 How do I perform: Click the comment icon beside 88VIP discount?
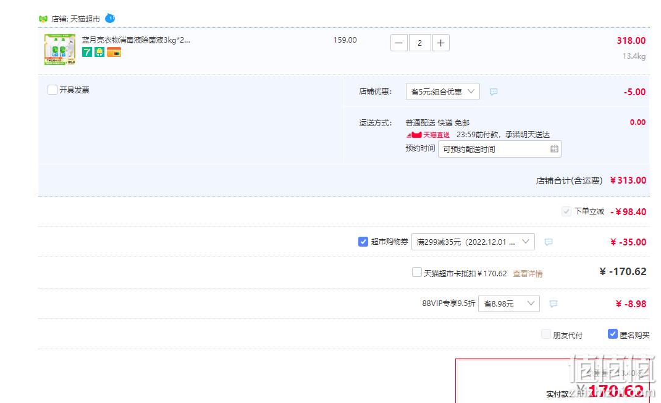553,303
